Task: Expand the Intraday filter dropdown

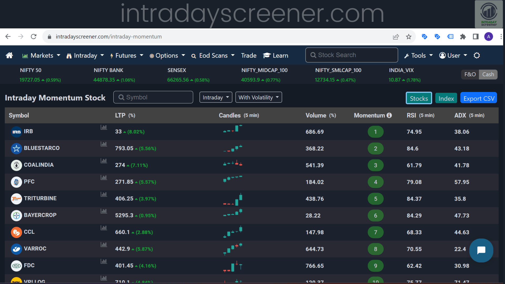Action: click(216, 97)
